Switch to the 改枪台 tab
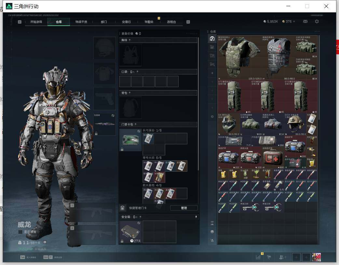339x265 pixels. coord(171,22)
